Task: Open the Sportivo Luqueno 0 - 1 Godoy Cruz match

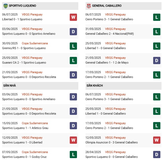Action: coord(24,157)
